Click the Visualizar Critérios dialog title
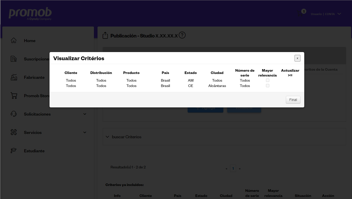 (x=79, y=58)
